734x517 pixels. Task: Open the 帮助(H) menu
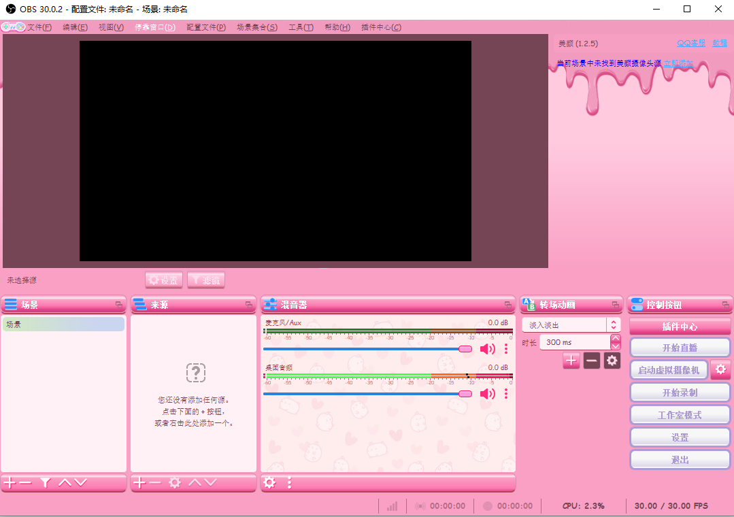click(x=337, y=27)
